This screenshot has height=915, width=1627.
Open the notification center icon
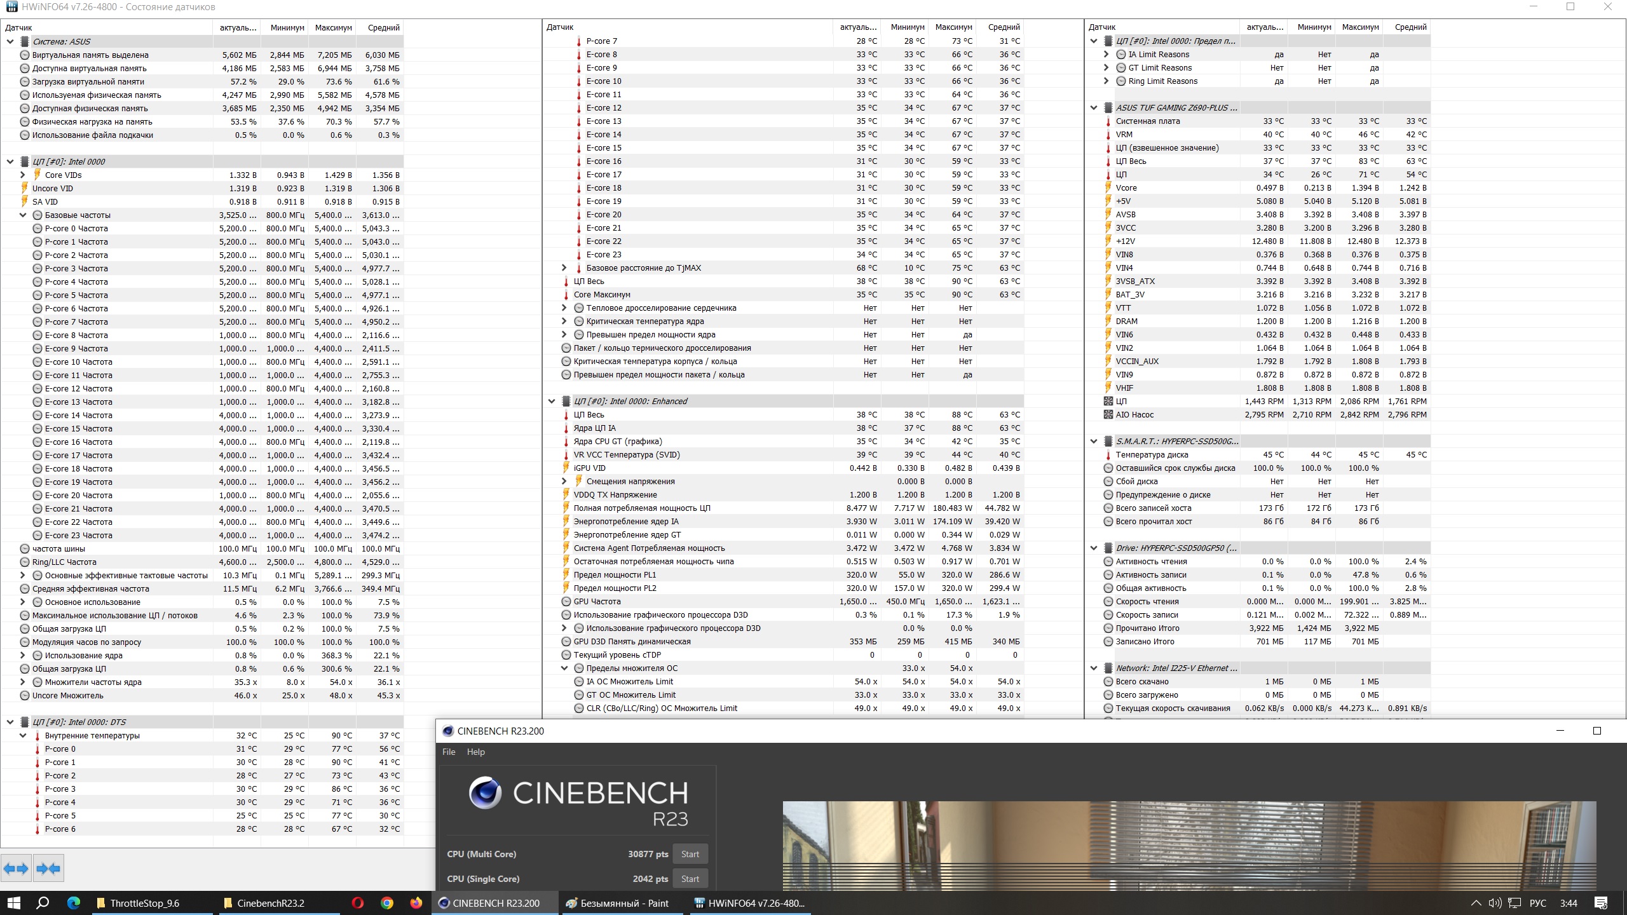click(1601, 903)
